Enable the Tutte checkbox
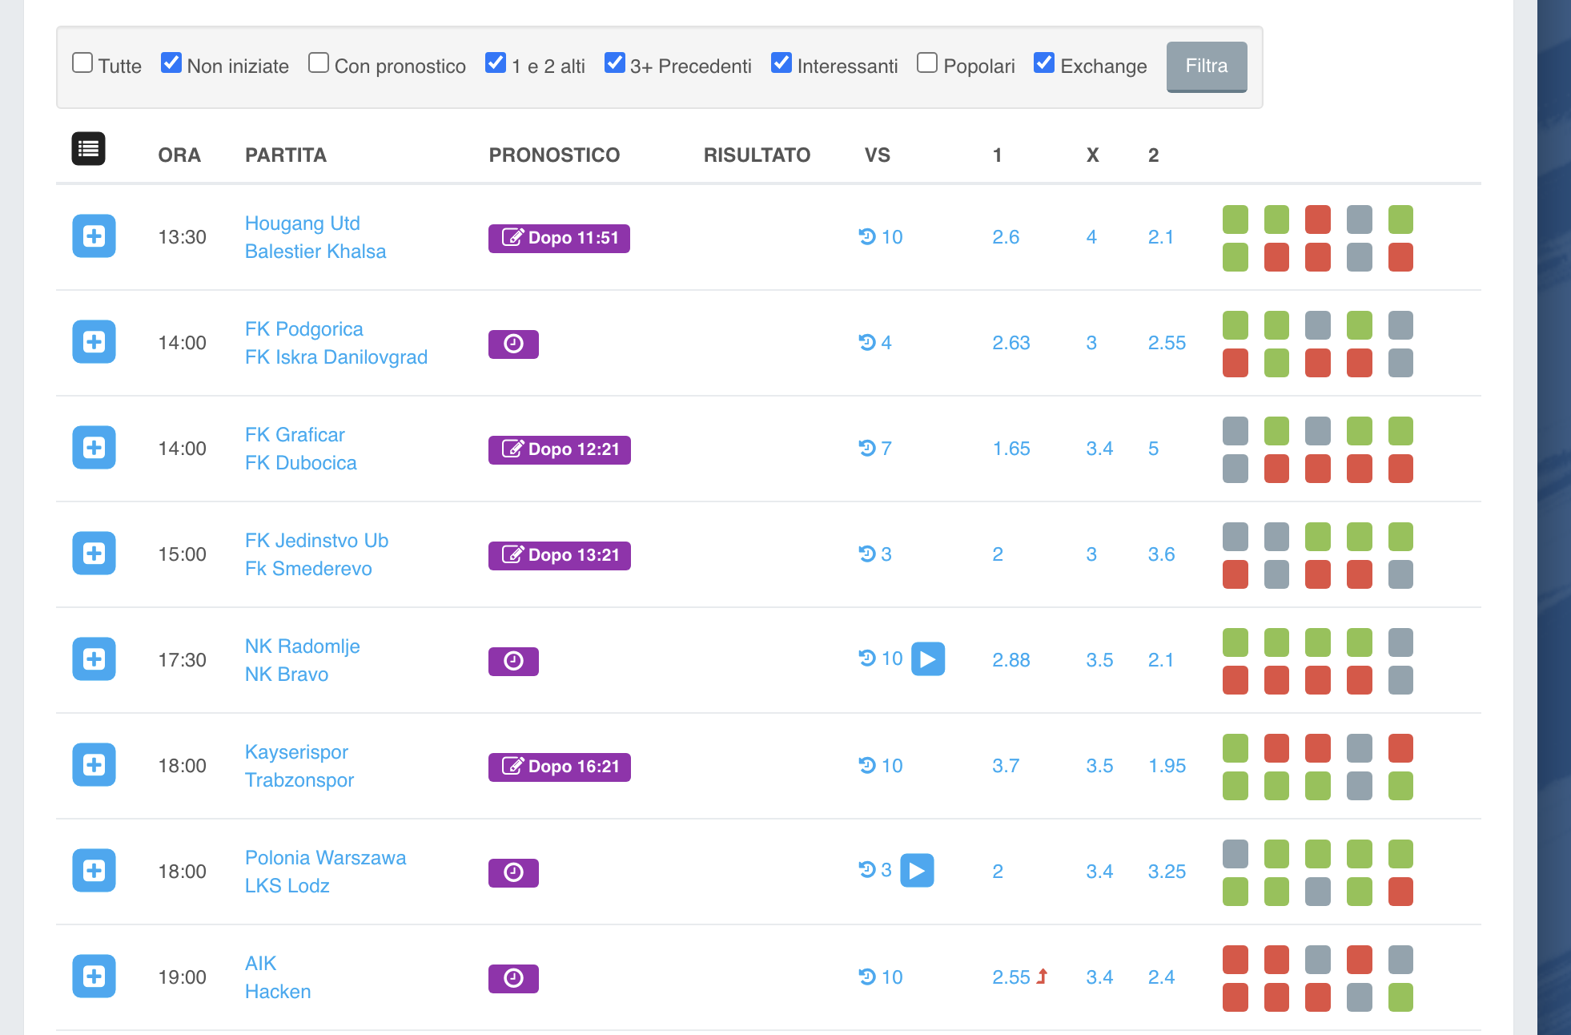 click(x=82, y=63)
